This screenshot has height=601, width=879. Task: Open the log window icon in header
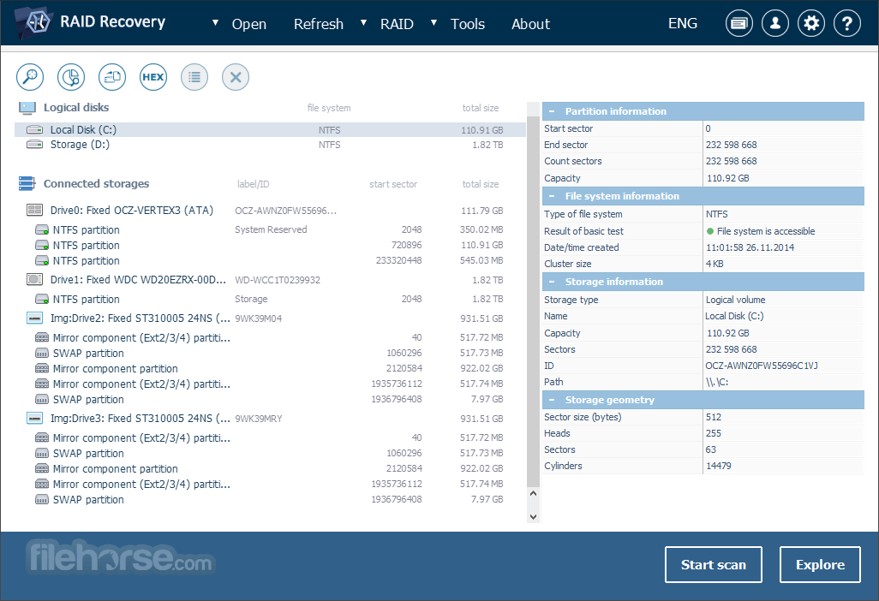pyautogui.click(x=738, y=23)
